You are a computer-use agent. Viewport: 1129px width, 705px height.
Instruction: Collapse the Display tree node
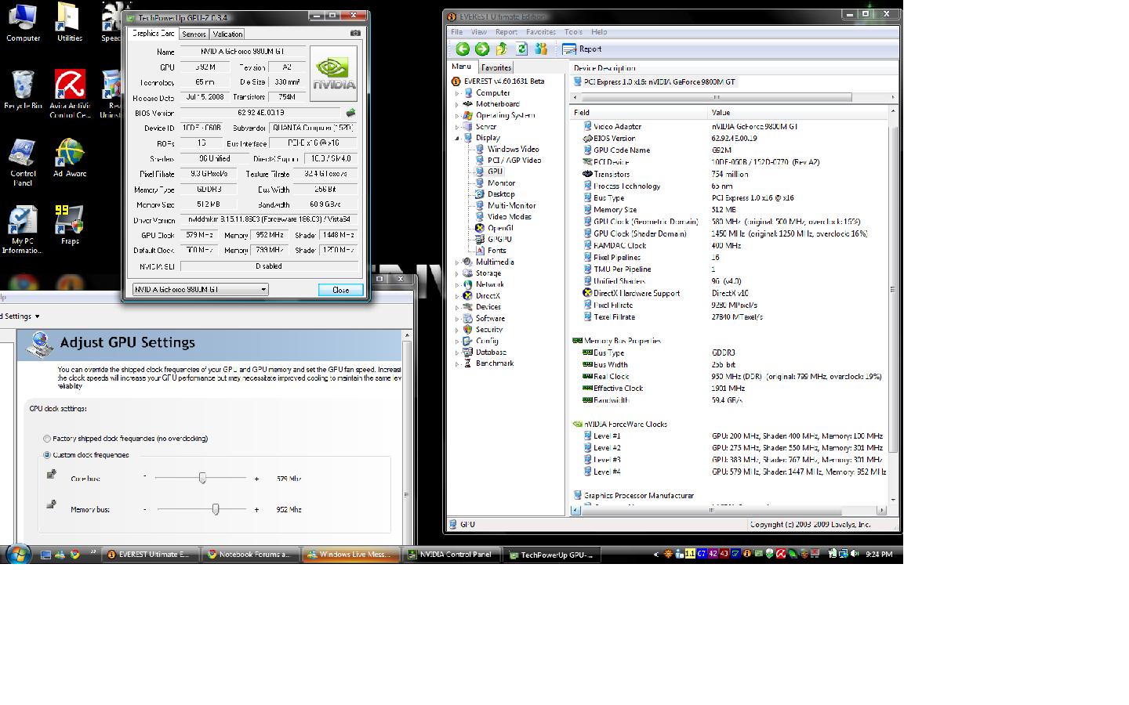(458, 138)
